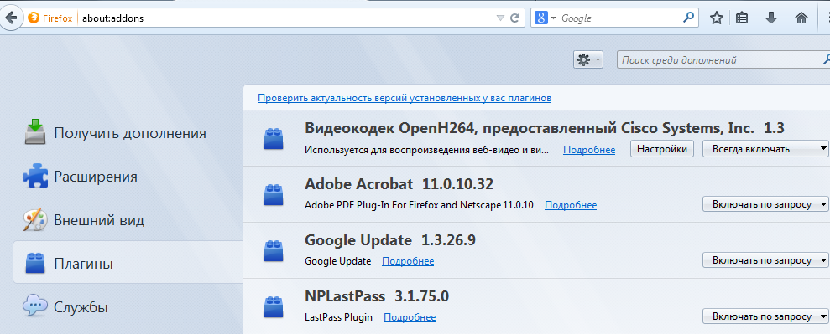
Task: Click the NPLastPass 3.1.75.0 title
Action: pos(377,296)
